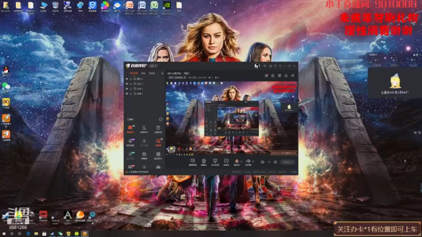Open the person-shaped assistant toolbox tool
This screenshot has height=237, width=422.
point(144,129)
